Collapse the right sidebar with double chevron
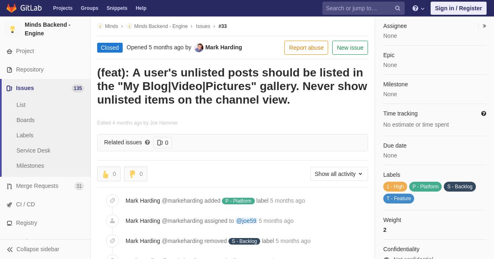494x259 pixels. 484,26
